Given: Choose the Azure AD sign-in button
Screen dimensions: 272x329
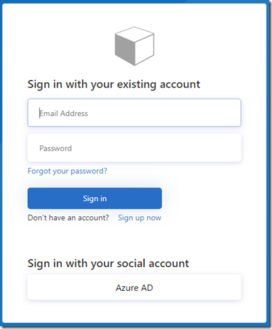Looking at the screenshot, I should pos(134,288).
